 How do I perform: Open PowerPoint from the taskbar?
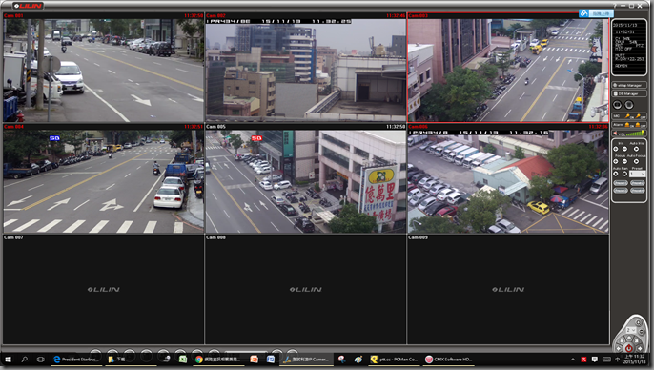tap(254, 360)
